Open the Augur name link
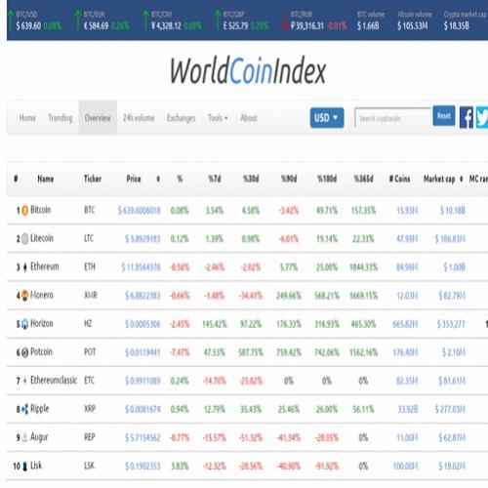This screenshot has width=488, height=488. (x=39, y=437)
